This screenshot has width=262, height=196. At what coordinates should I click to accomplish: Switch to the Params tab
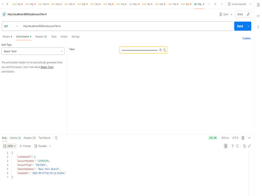point(7,37)
